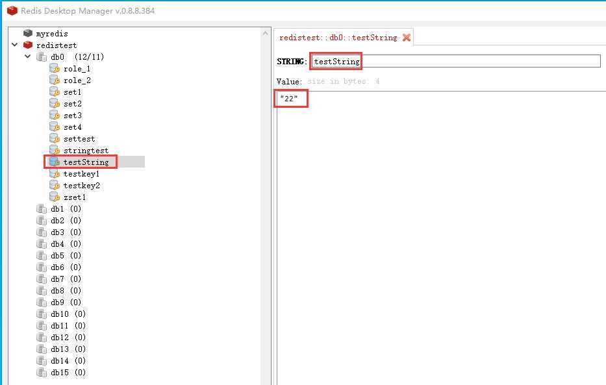
Task: Click the db7 database icon
Action: (x=42, y=279)
